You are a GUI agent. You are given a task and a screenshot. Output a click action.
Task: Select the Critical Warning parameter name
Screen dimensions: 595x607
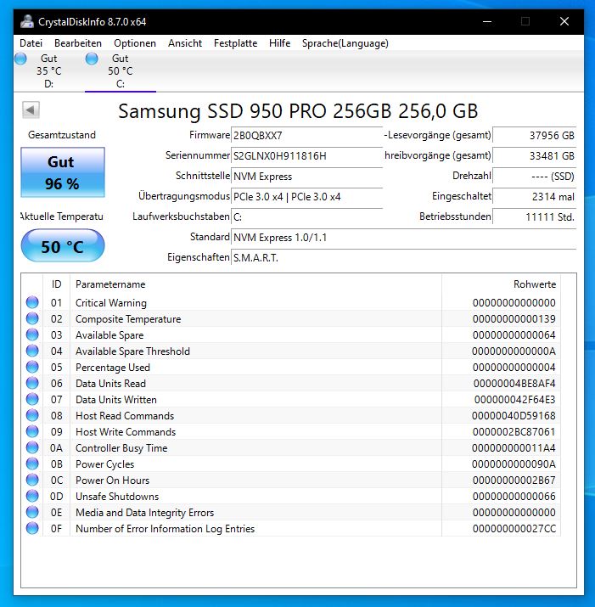tap(111, 303)
